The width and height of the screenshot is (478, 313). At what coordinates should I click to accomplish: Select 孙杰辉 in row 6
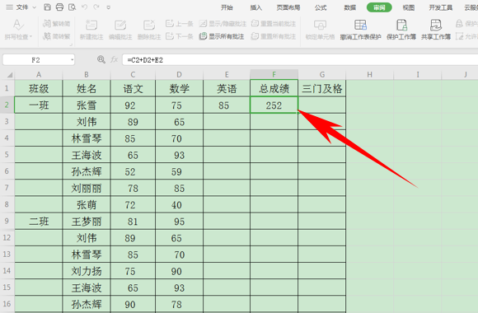(87, 171)
